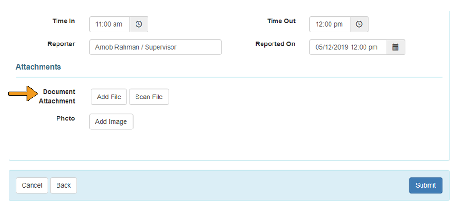455x215 pixels.
Task: Click the Reported On label text
Action: 275,44
